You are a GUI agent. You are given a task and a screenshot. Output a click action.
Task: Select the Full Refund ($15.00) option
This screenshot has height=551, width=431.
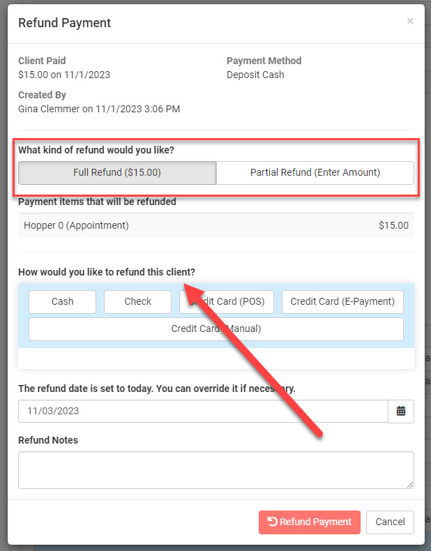tap(117, 173)
